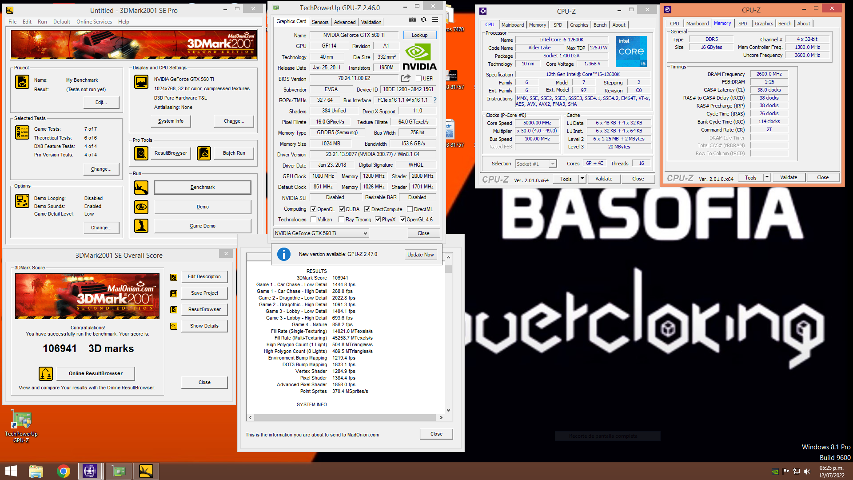The height and width of the screenshot is (480, 853).
Task: Click the Demo eye icon
Action: tap(141, 207)
